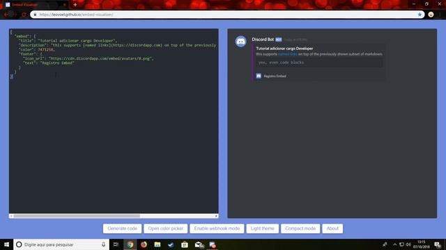Click the taskbar clock and date
This screenshot has width=446, height=250.
click(x=422, y=244)
